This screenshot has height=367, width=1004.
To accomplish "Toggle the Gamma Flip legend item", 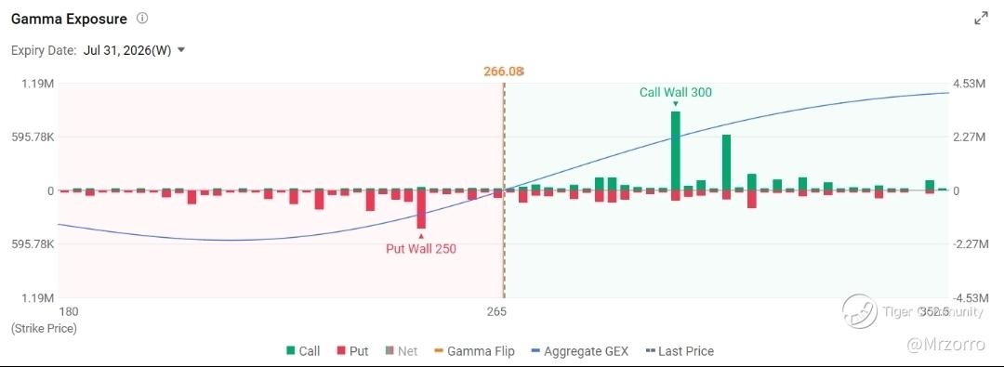I will tap(474, 351).
